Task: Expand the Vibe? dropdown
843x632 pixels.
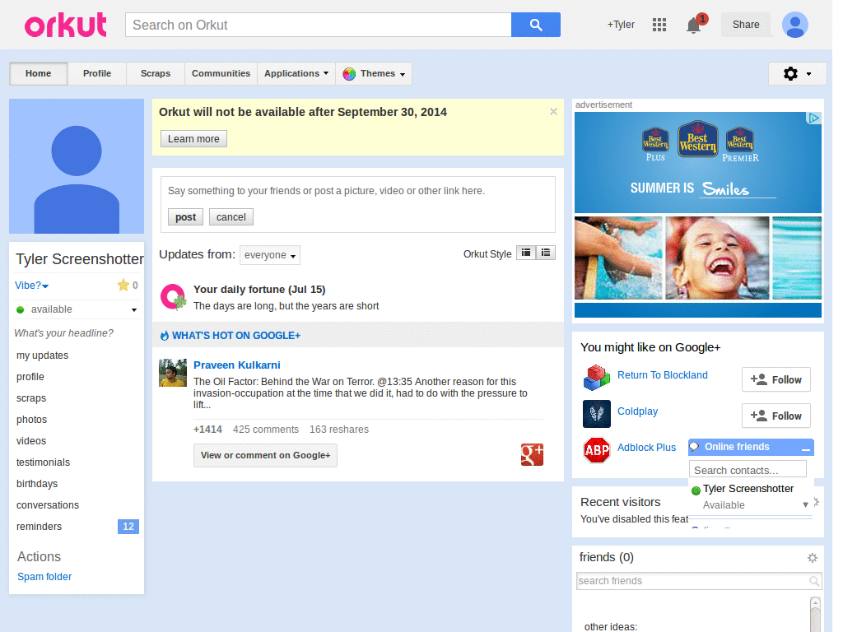Action: pos(32,286)
